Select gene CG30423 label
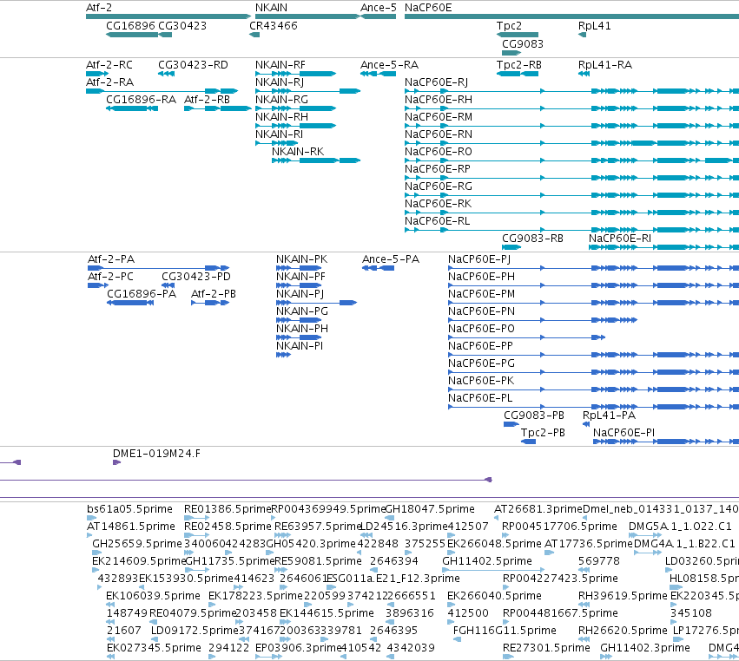 click(182, 26)
